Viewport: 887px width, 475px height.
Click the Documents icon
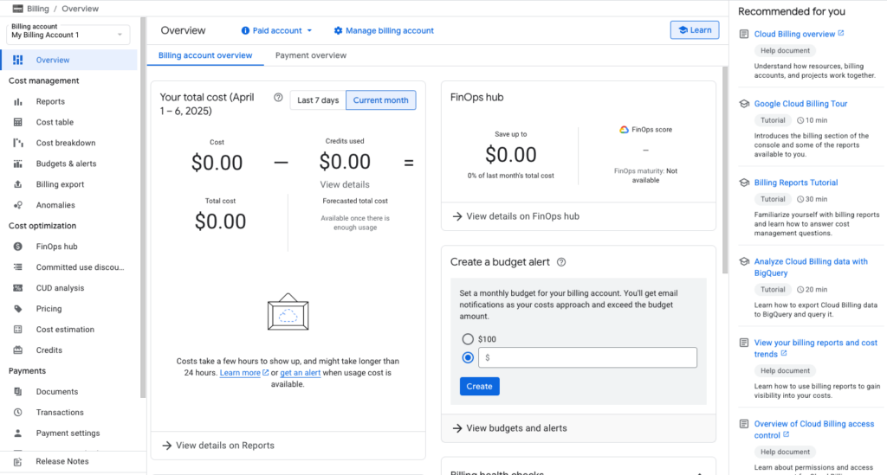click(18, 391)
